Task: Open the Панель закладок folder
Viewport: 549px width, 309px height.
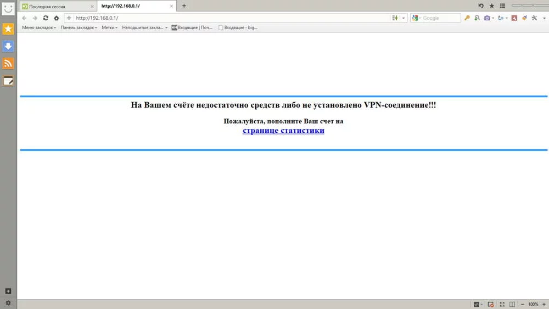Action: pos(79,27)
